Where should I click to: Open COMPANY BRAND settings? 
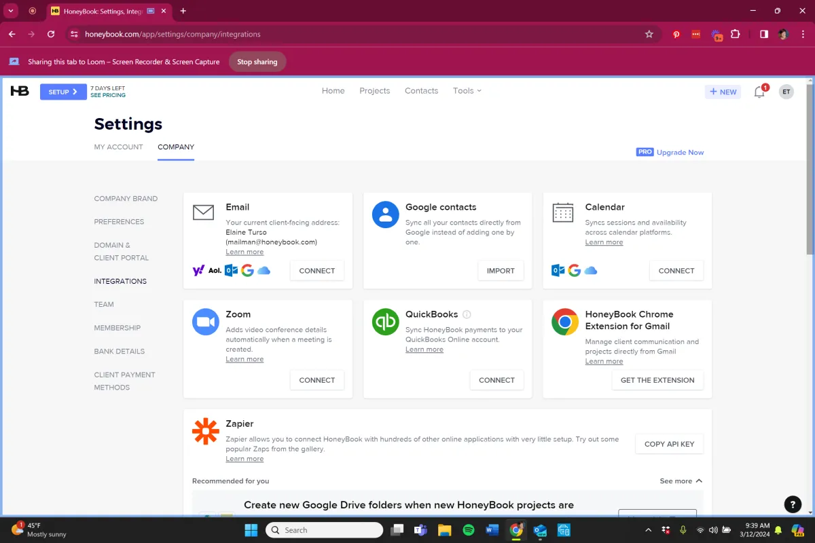pyautogui.click(x=126, y=199)
